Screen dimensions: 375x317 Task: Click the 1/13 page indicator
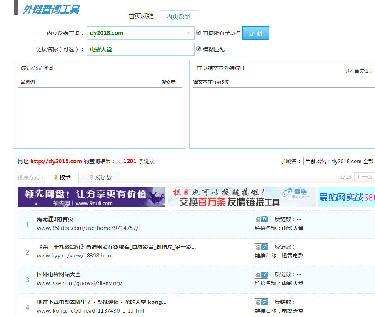pos(346,177)
